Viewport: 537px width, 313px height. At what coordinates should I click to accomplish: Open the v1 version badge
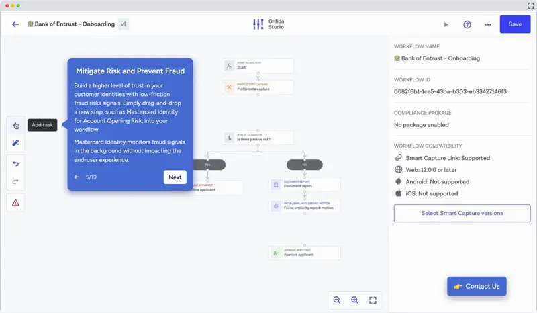coord(124,24)
